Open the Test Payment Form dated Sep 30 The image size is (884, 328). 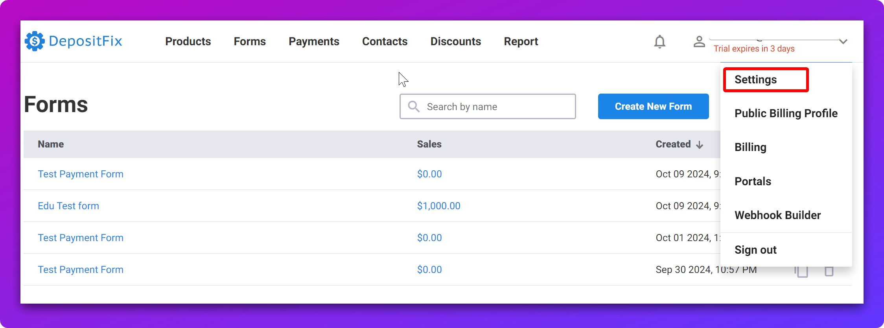tap(81, 269)
